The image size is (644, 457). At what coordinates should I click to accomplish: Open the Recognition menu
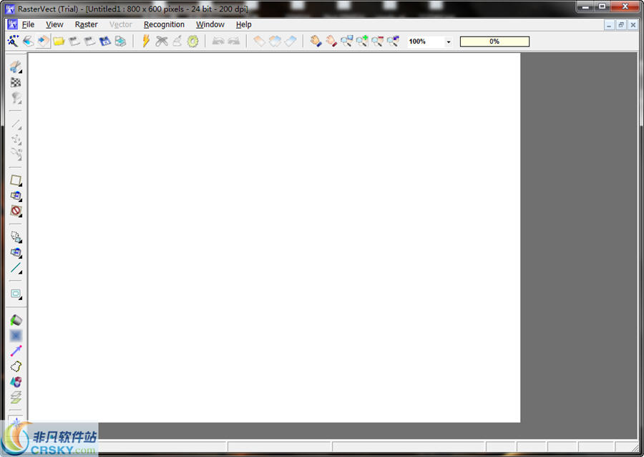click(164, 24)
